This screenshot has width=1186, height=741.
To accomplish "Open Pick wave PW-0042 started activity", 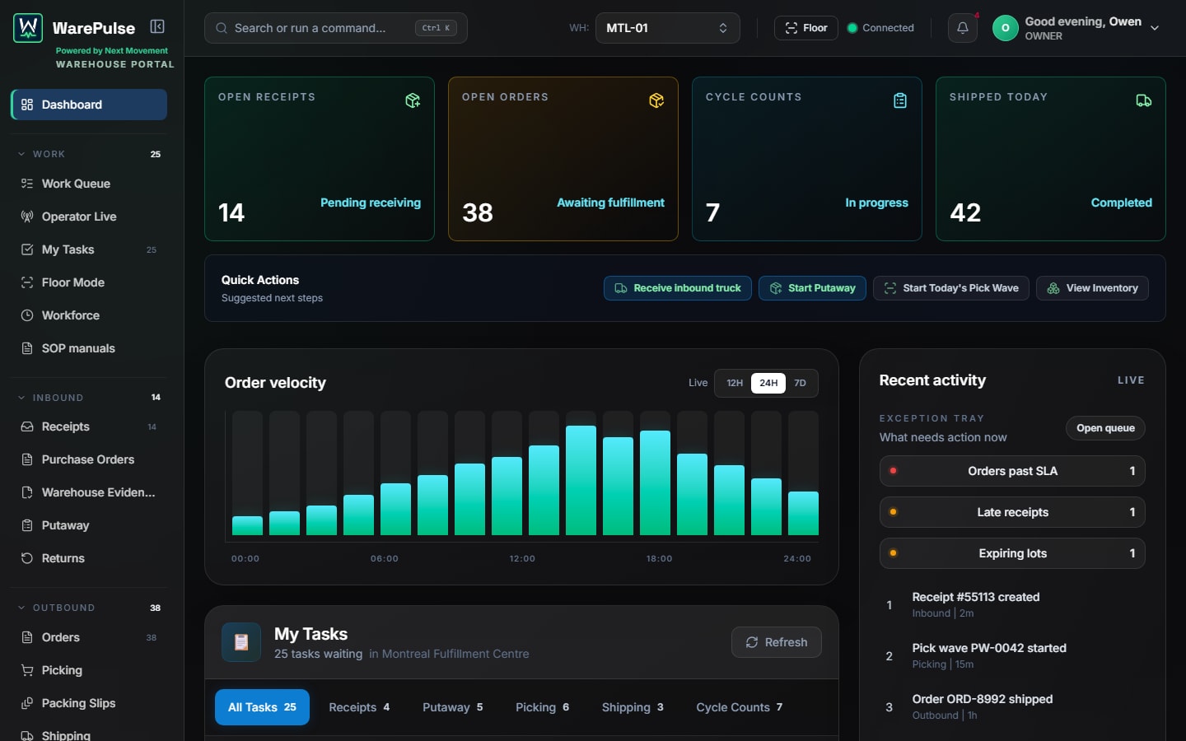I will tap(1012, 655).
